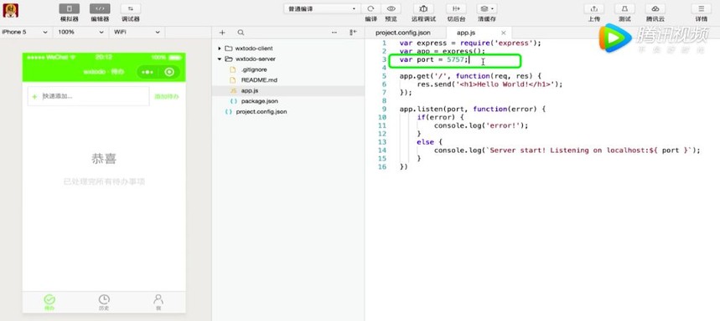Toggle the 调试器 debugger panel button

click(x=131, y=8)
